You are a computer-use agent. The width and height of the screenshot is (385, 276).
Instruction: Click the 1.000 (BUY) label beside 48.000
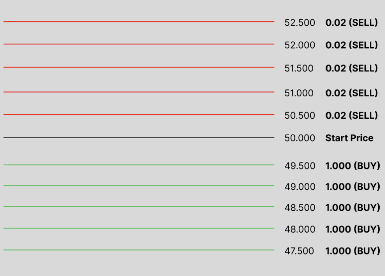click(x=353, y=229)
